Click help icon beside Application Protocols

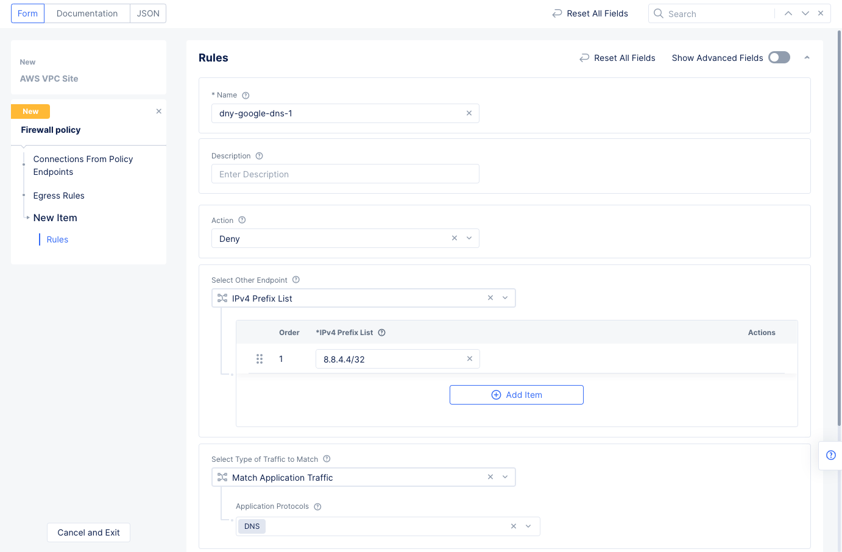point(317,507)
